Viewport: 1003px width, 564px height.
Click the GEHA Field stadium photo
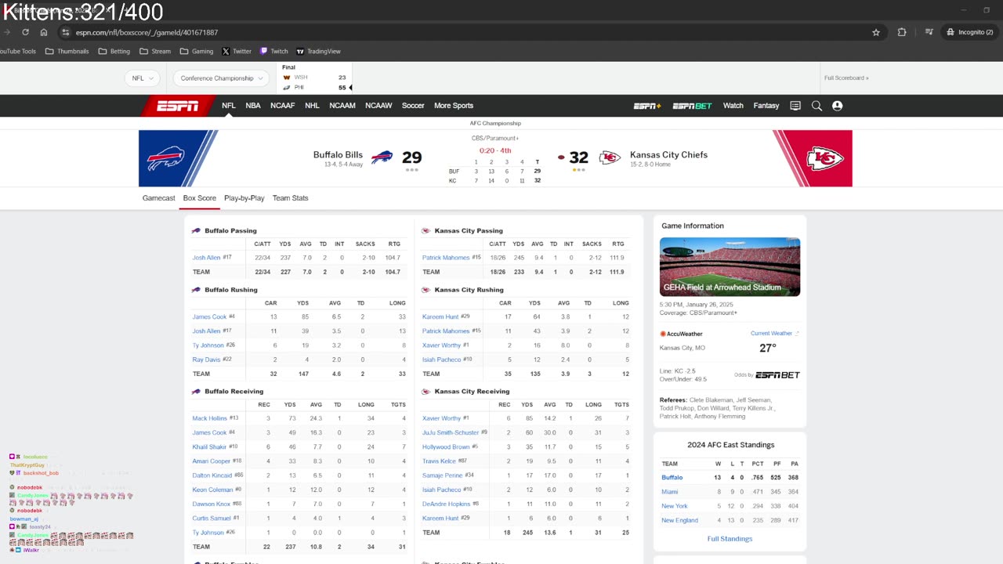click(730, 267)
